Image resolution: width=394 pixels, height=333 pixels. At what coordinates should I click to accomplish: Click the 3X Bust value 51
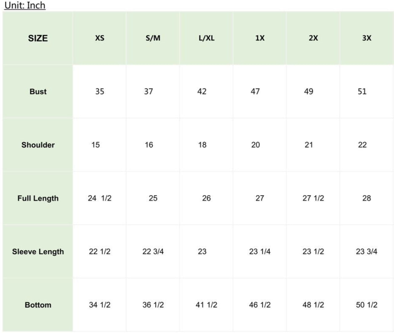[x=362, y=91]
